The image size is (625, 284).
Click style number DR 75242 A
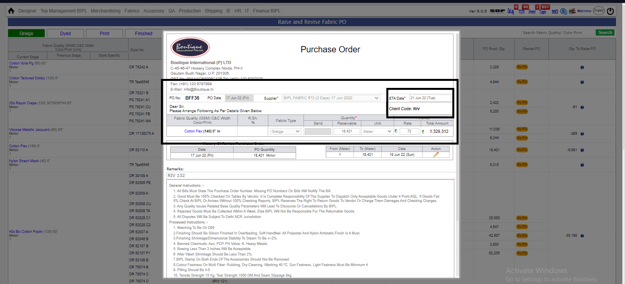pyautogui.click(x=139, y=67)
